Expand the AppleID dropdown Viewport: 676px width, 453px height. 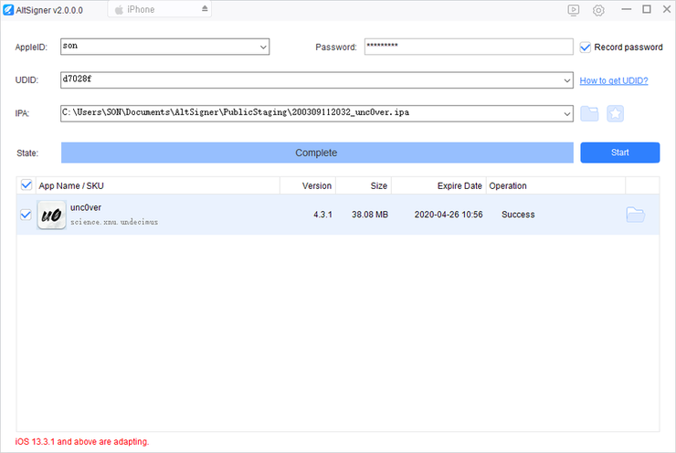(263, 47)
